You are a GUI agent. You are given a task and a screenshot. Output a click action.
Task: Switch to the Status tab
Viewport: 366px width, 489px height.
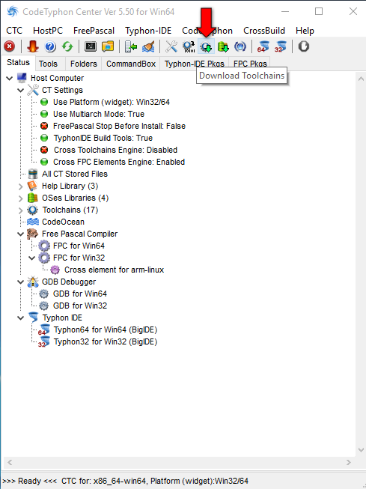[x=18, y=63]
